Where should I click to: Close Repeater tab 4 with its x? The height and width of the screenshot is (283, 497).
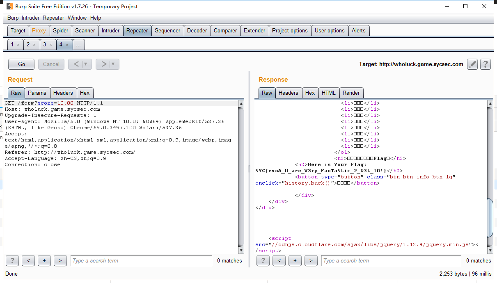tap(67, 45)
